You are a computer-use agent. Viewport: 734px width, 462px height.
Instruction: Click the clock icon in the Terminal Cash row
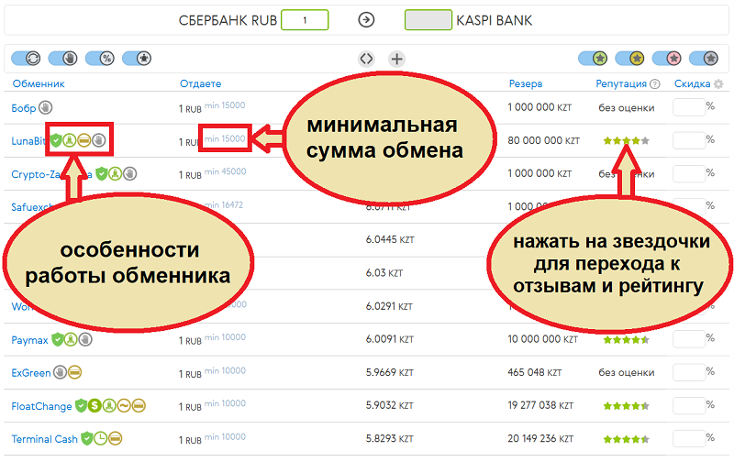101,438
